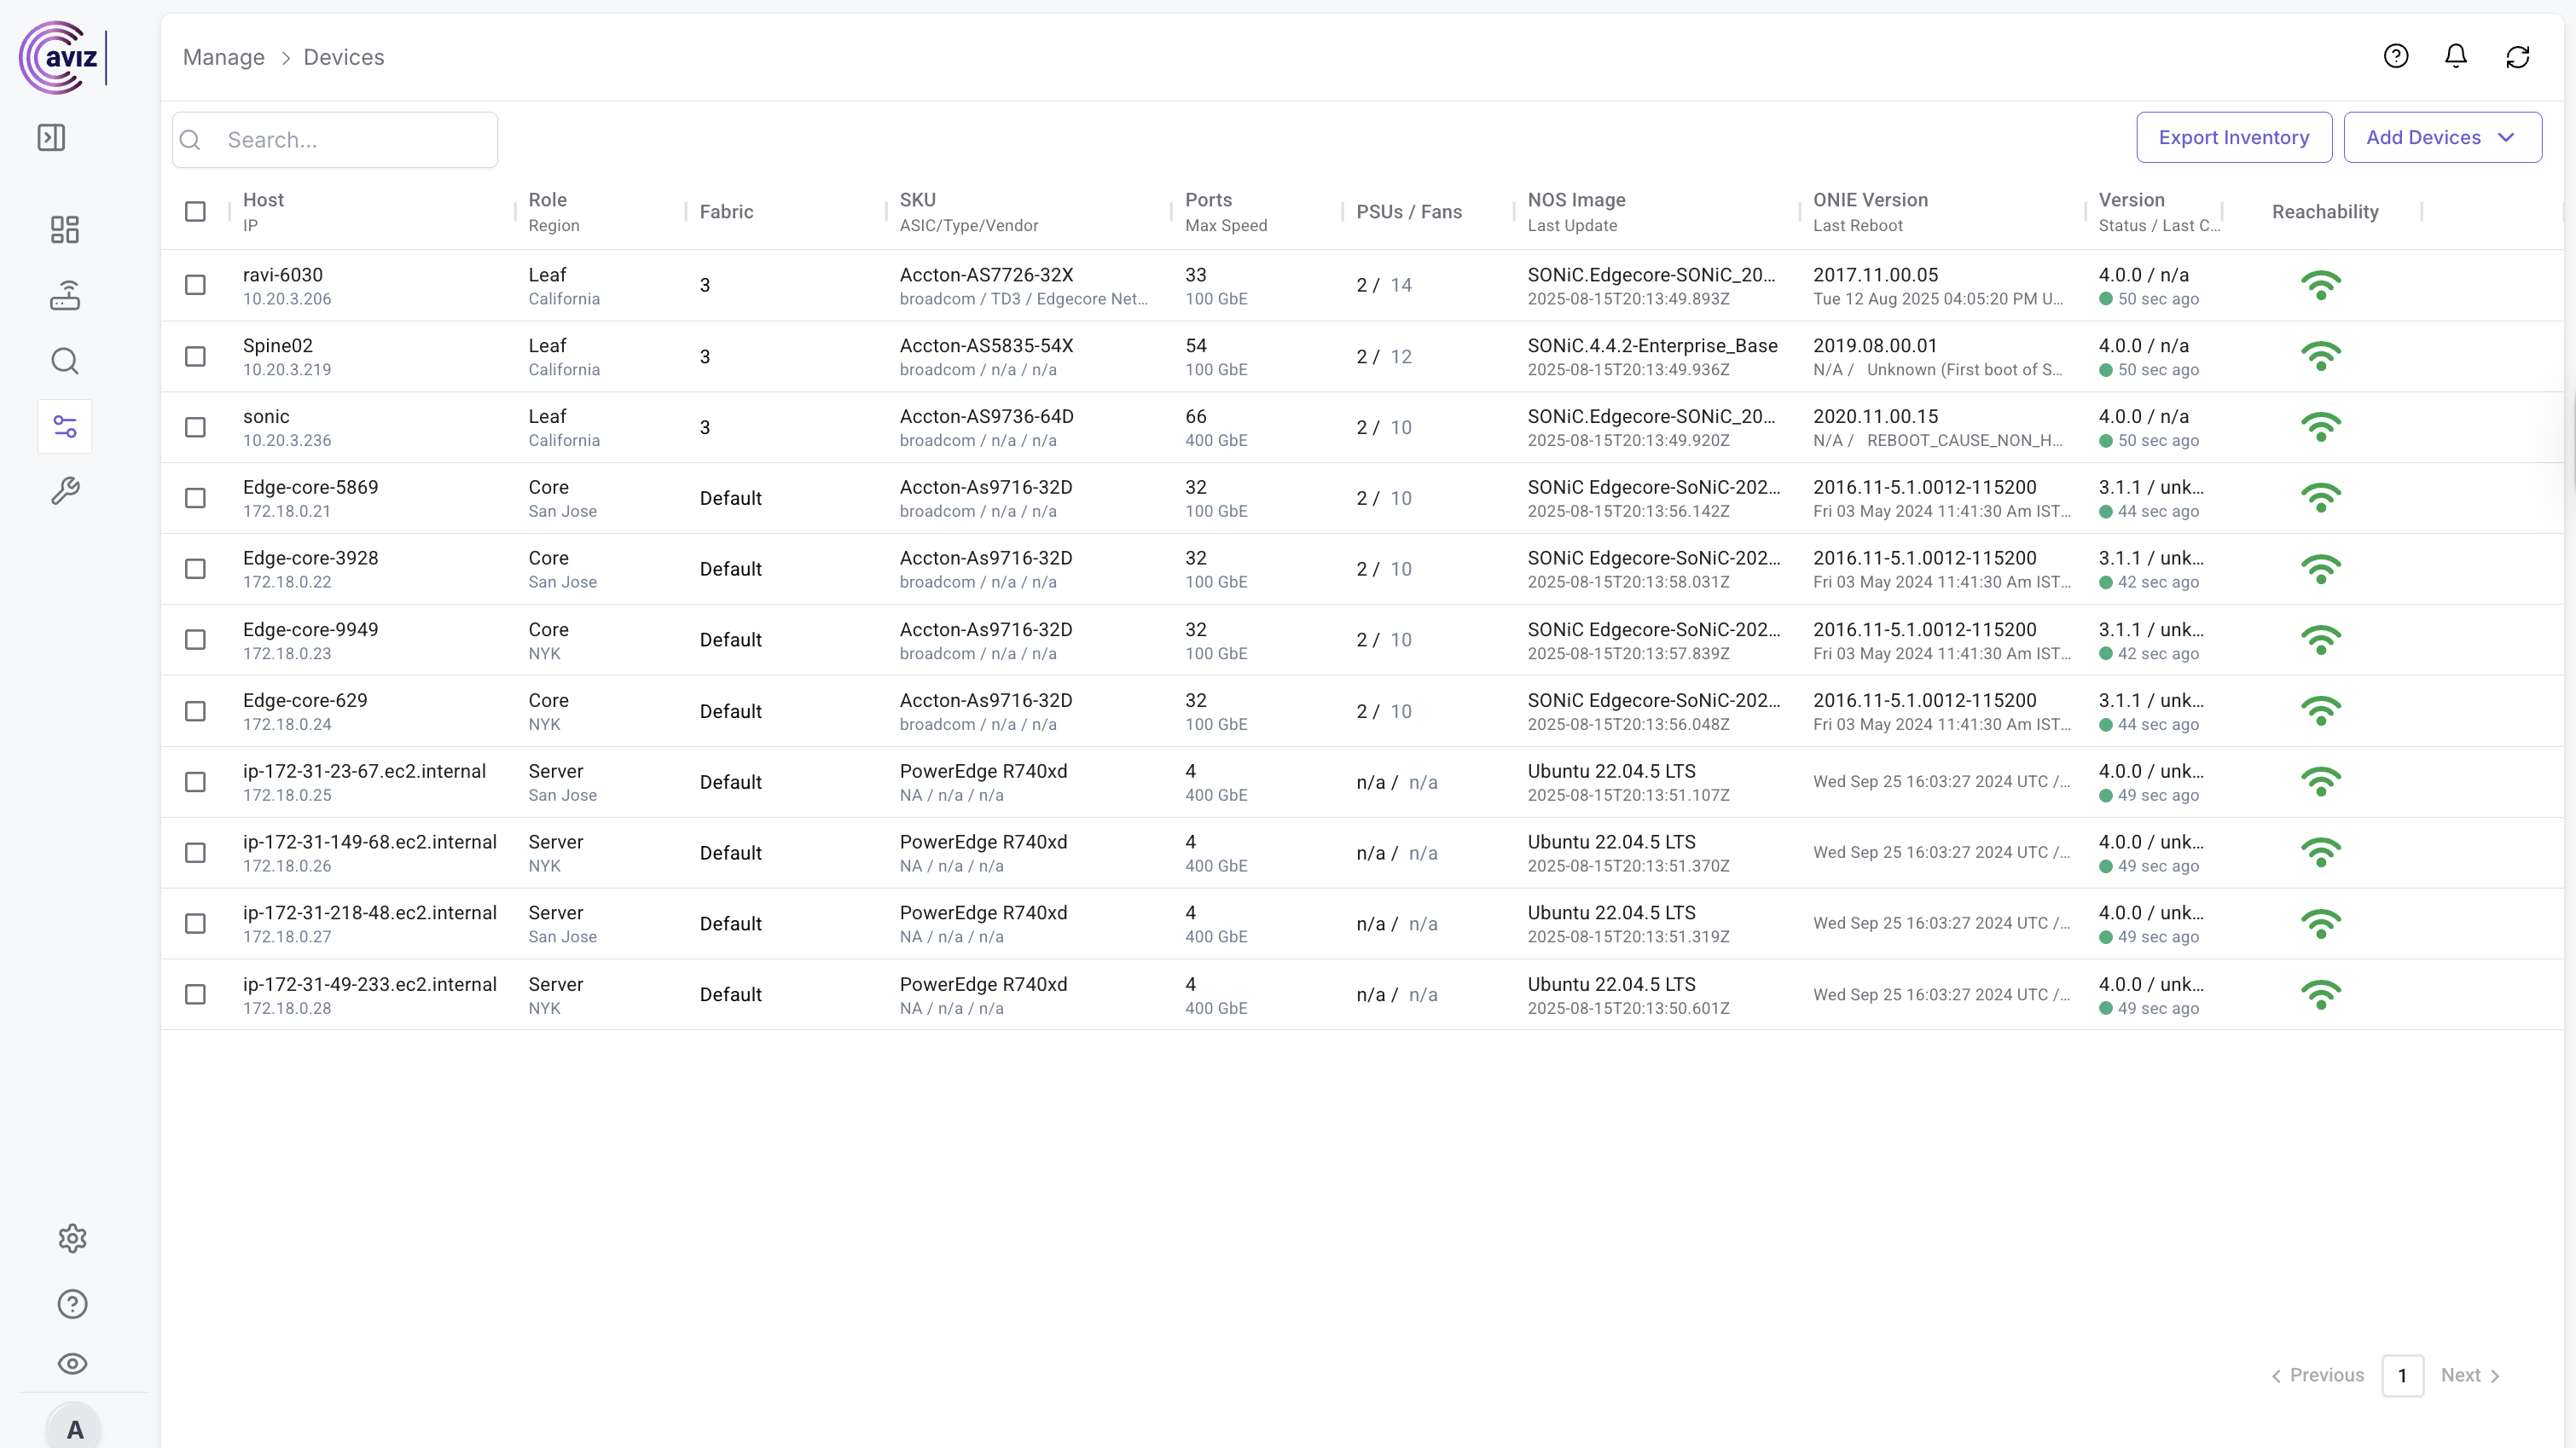Open the dashboard grid icon in the sidebar

coord(65,230)
